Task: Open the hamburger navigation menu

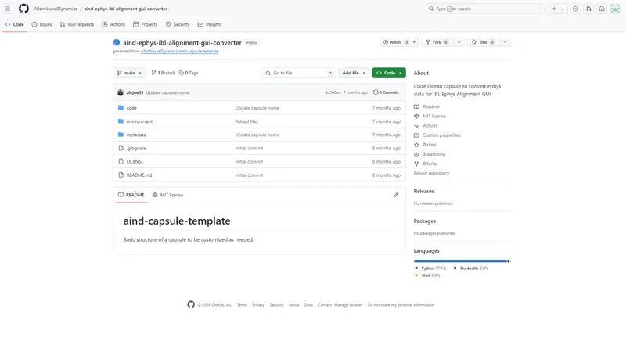Action: click(x=8, y=9)
